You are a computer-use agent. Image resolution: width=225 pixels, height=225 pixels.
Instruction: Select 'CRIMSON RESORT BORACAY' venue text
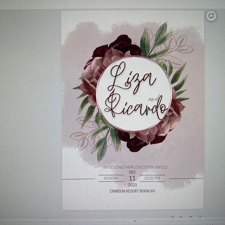(132, 191)
